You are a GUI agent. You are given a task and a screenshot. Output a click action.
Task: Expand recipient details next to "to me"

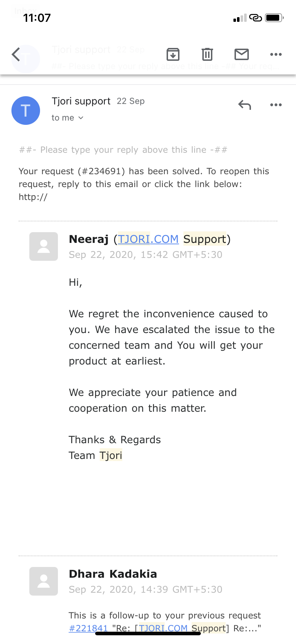81,118
